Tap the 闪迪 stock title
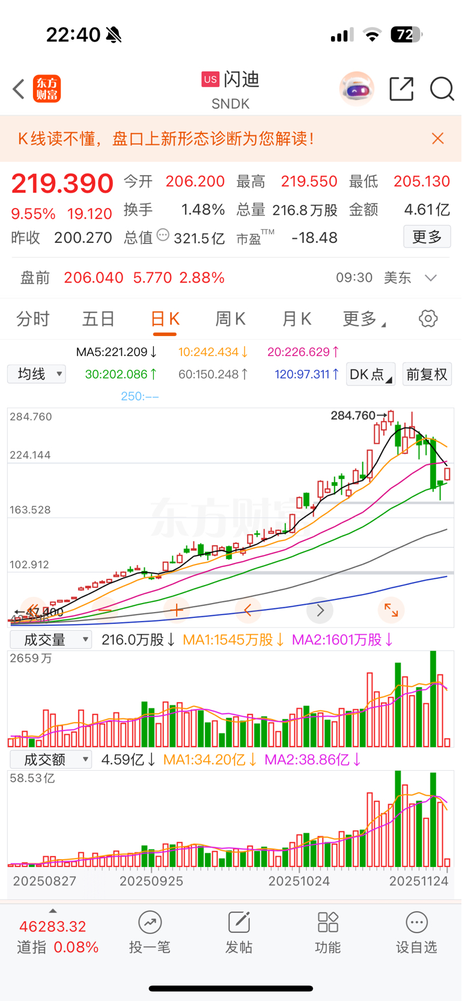The width and height of the screenshot is (462, 1001). point(242,79)
